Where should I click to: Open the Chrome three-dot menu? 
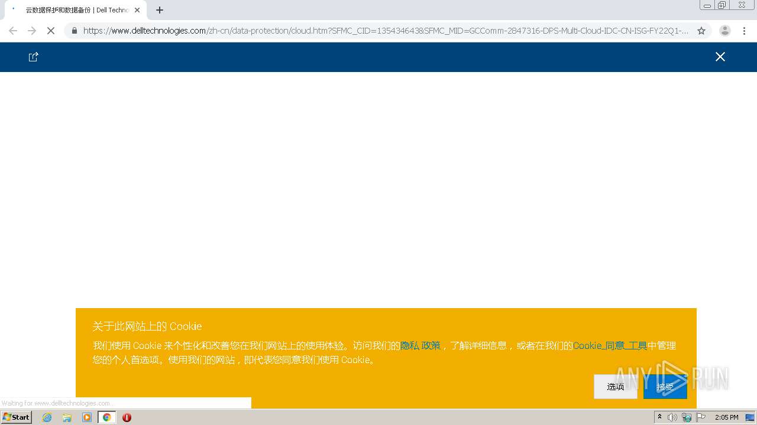[745, 31]
